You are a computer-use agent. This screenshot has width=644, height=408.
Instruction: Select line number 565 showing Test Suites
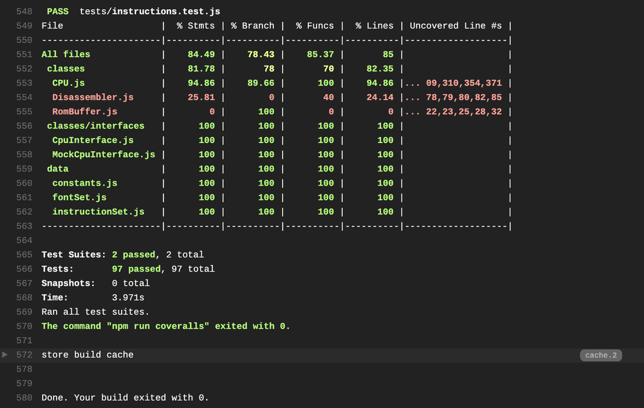tap(24, 255)
